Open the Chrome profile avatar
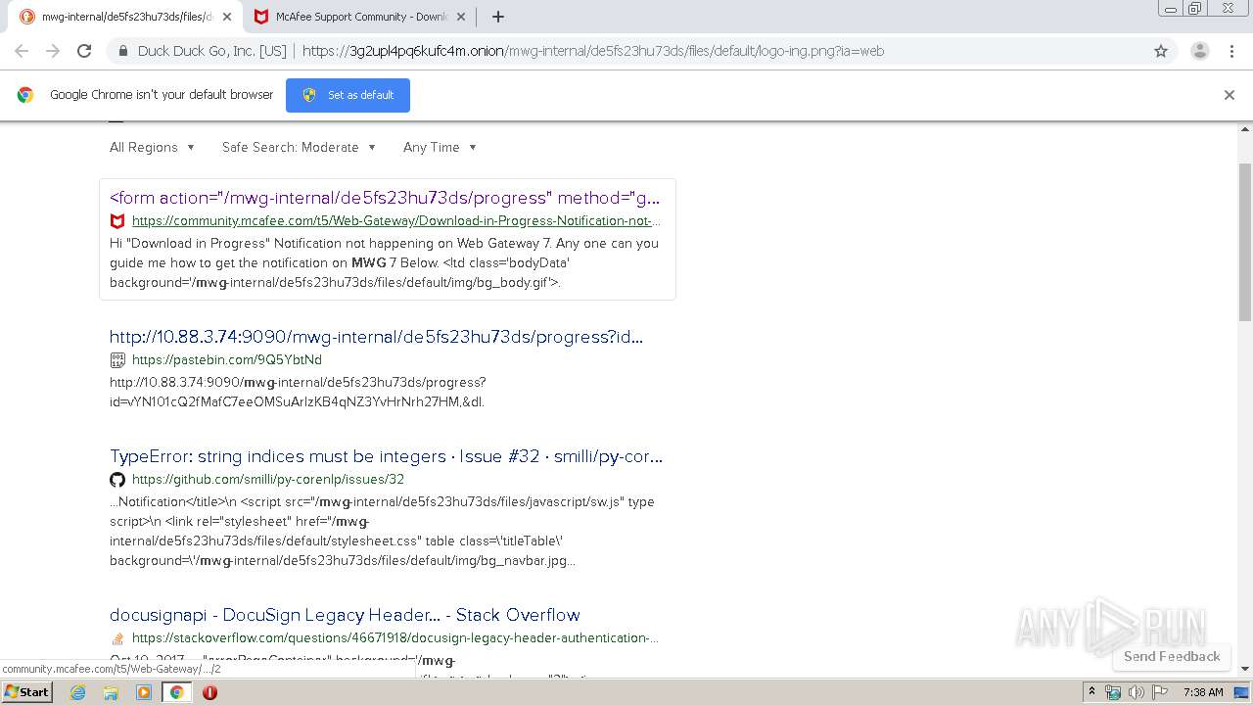The width and height of the screenshot is (1253, 705). [1199, 51]
